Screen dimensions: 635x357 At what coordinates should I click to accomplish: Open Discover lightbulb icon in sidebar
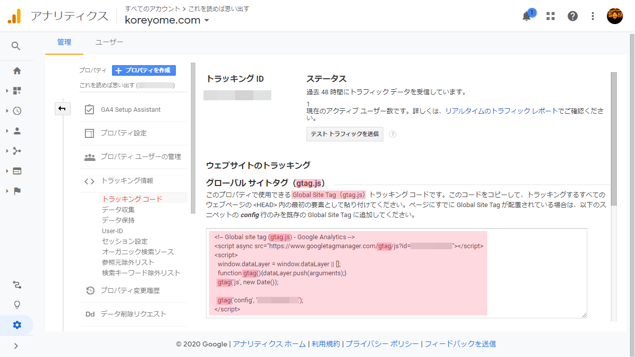[17, 305]
